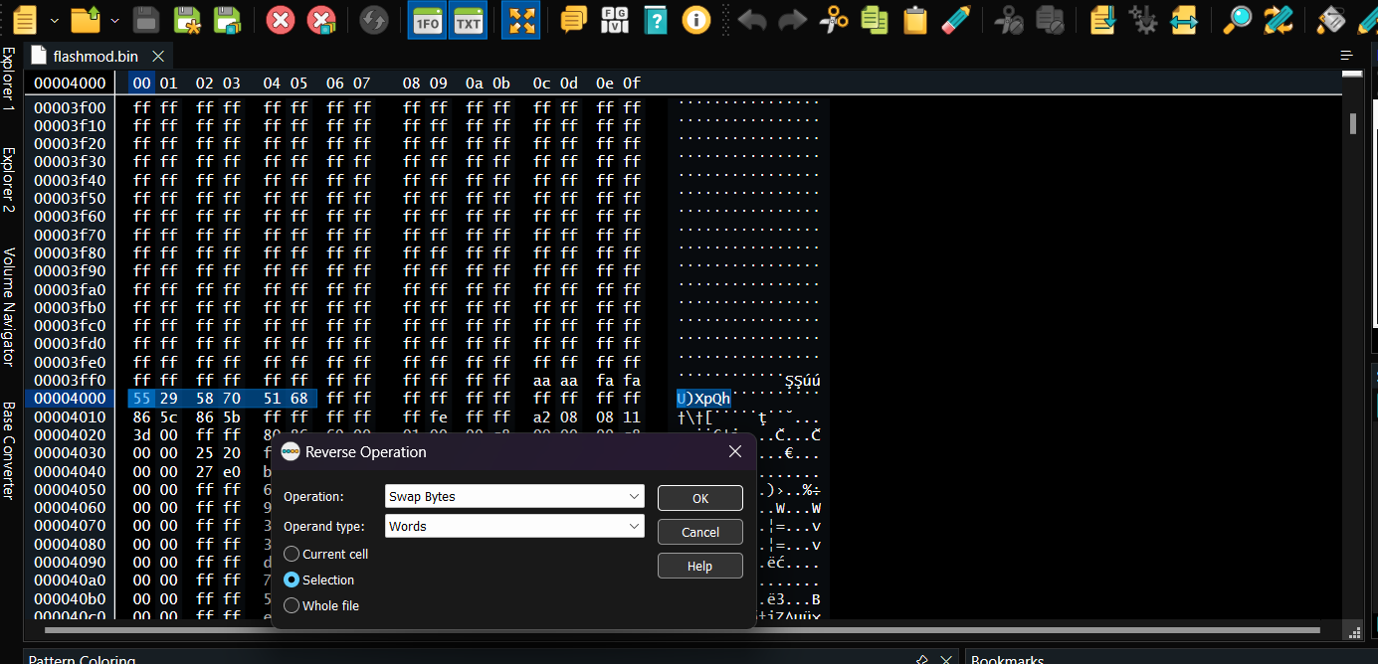Click the New file icon

pyautogui.click(x=25, y=20)
